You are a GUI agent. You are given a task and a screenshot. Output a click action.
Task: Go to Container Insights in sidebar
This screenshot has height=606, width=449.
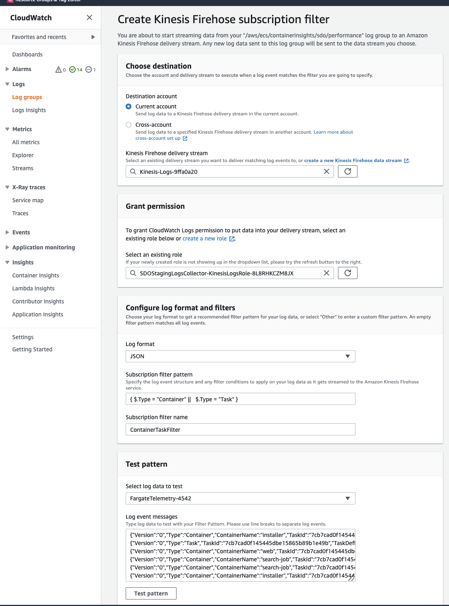(35, 275)
